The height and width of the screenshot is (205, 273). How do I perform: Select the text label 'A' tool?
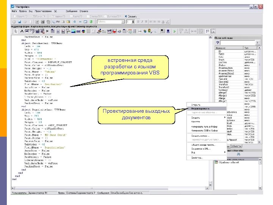point(22,31)
